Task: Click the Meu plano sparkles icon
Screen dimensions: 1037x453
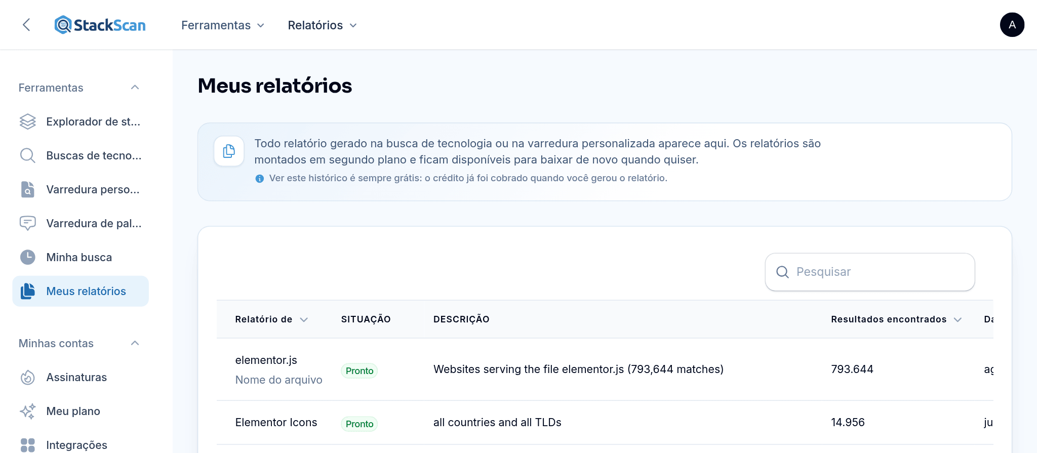Action: [28, 411]
